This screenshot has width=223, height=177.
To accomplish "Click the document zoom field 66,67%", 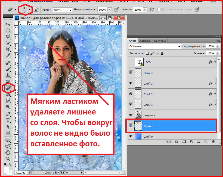I will 21,173.
